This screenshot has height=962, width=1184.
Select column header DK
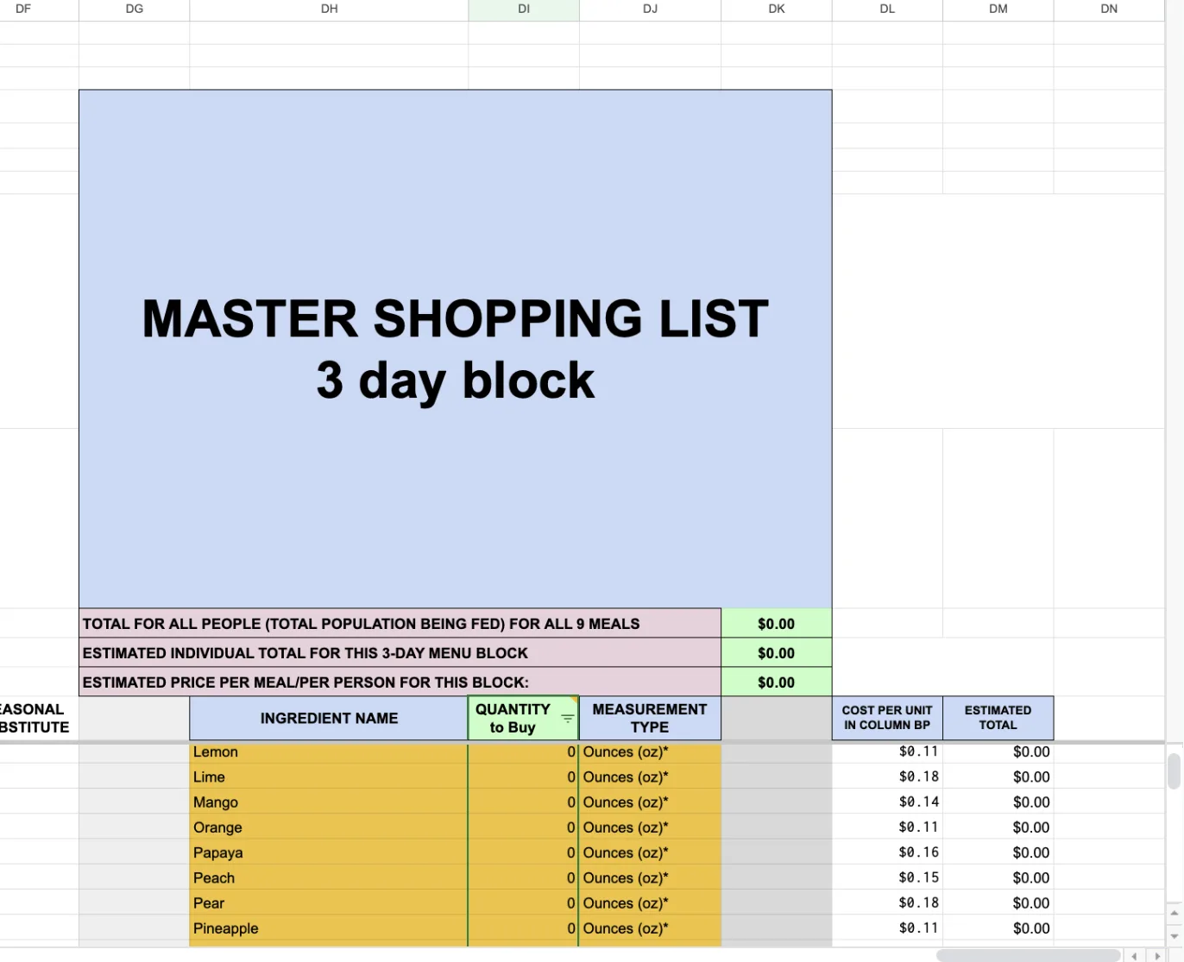click(x=776, y=9)
